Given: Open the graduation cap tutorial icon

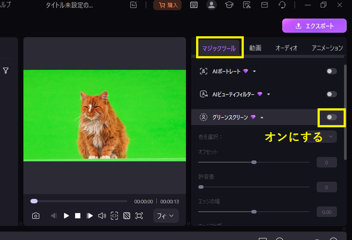Looking at the screenshot, I should [229, 5].
